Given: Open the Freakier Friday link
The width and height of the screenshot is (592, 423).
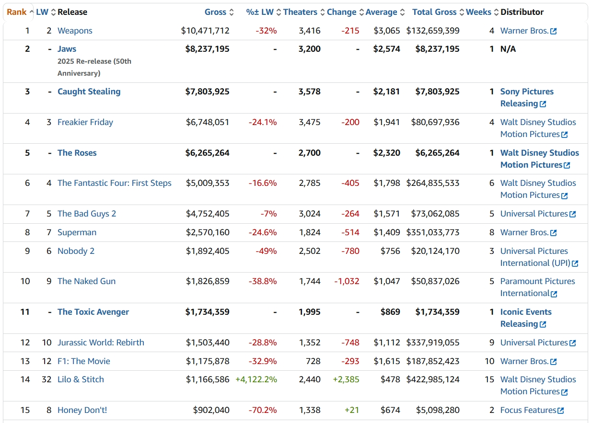Looking at the screenshot, I should [85, 122].
